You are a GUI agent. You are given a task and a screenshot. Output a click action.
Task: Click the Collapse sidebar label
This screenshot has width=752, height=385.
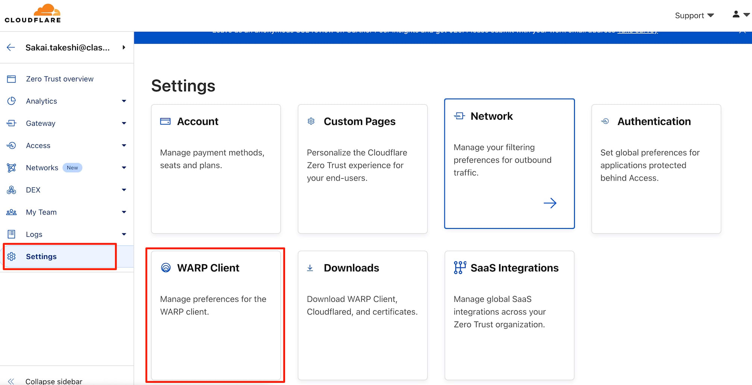pos(54,381)
